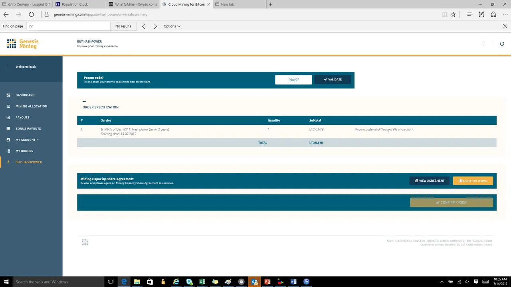
Task: Click the volume muted tray icon
Action: (x=467, y=282)
